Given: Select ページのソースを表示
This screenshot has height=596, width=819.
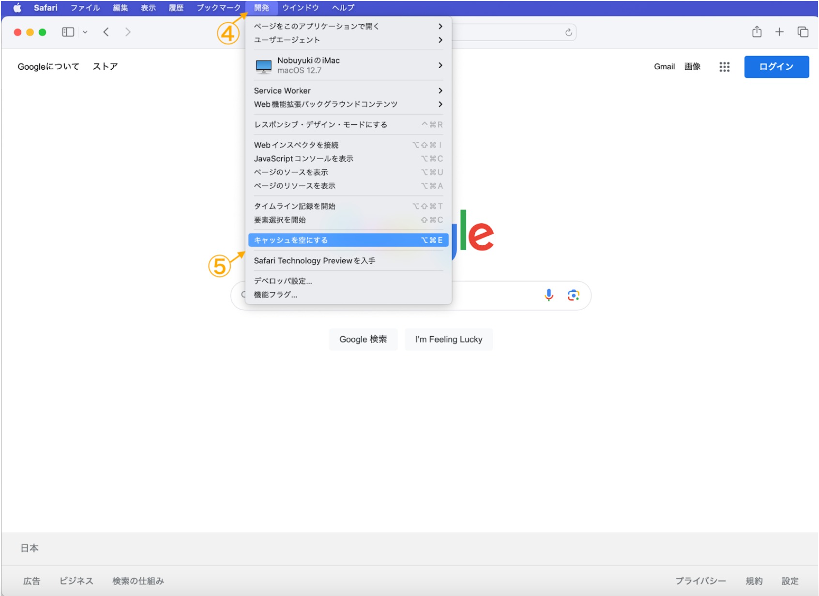Looking at the screenshot, I should (x=349, y=172).
